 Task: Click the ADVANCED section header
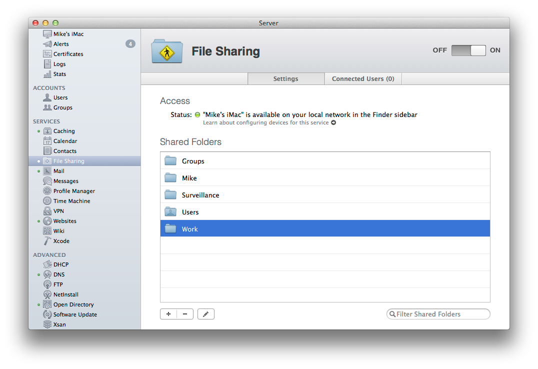[49, 255]
